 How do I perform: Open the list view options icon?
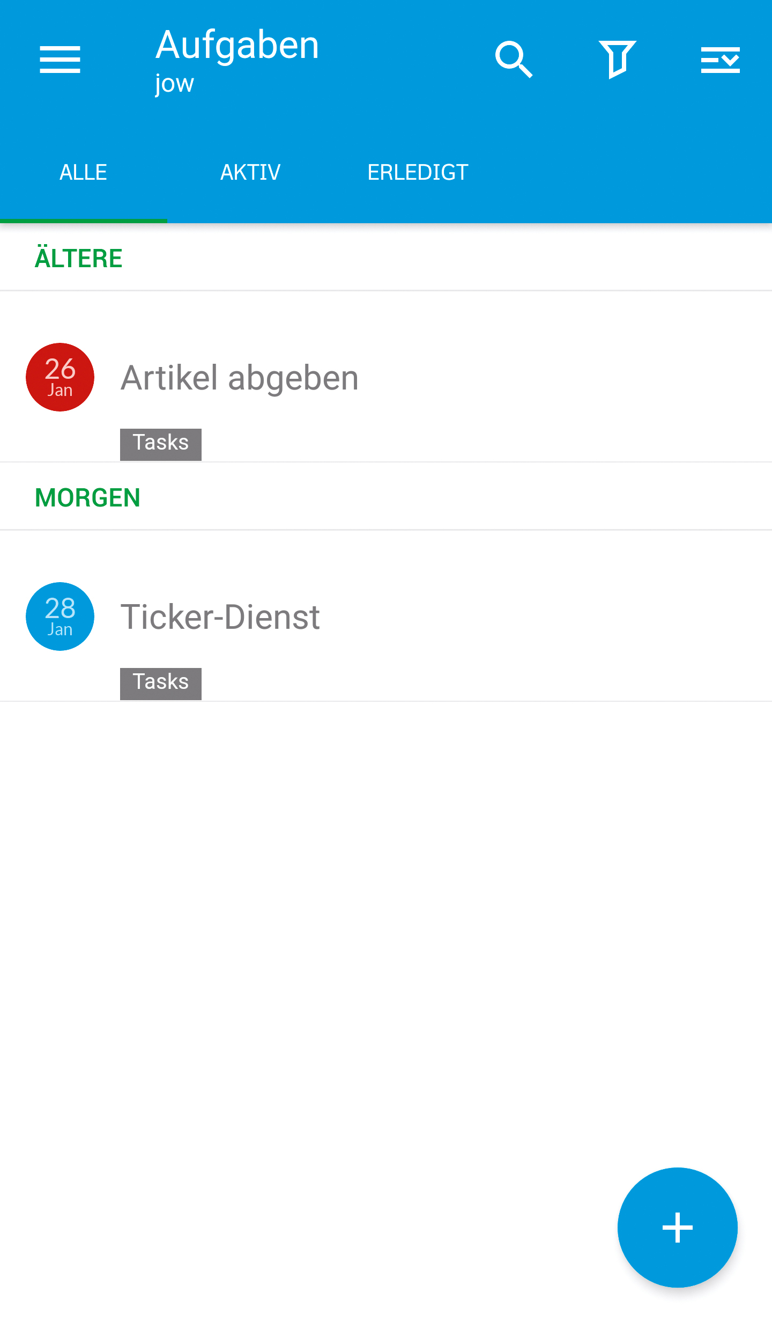click(x=720, y=59)
